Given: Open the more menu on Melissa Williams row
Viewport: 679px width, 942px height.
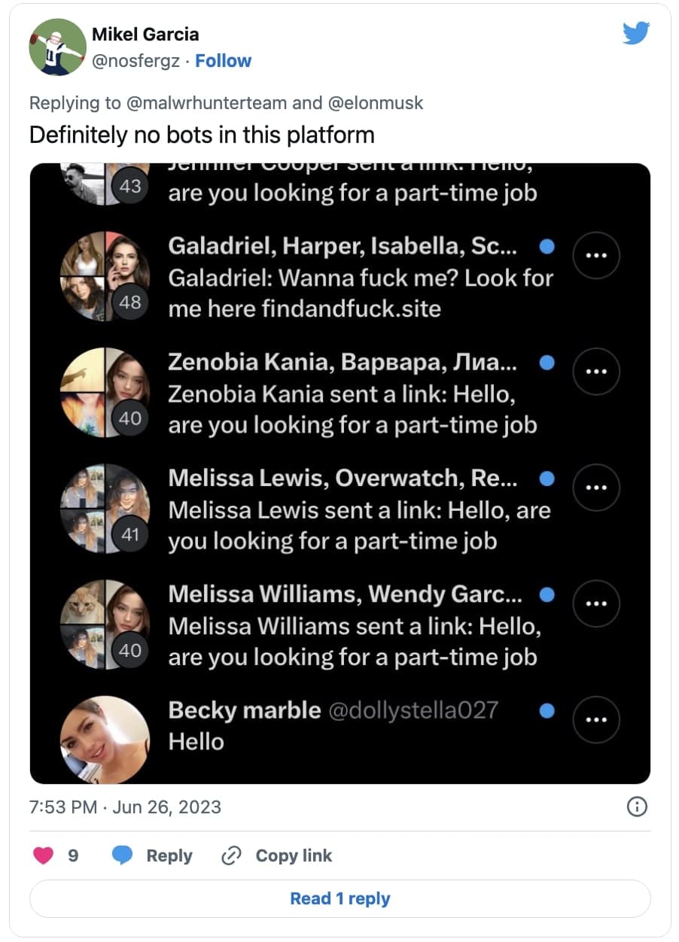Looking at the screenshot, I should (596, 603).
